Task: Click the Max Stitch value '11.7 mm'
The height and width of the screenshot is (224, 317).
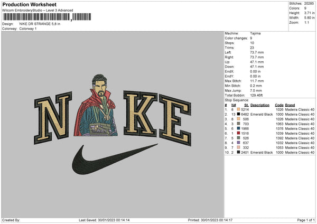Action: [257, 81]
